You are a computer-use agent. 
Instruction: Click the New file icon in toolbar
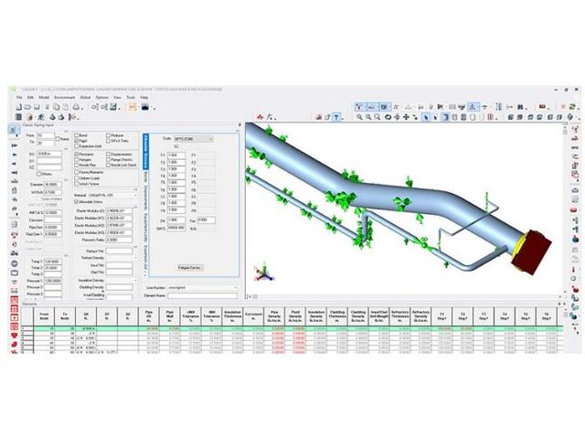tap(17, 106)
